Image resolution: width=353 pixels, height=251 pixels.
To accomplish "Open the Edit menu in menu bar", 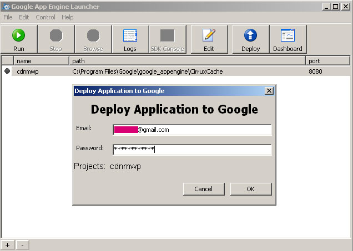I will (x=24, y=17).
